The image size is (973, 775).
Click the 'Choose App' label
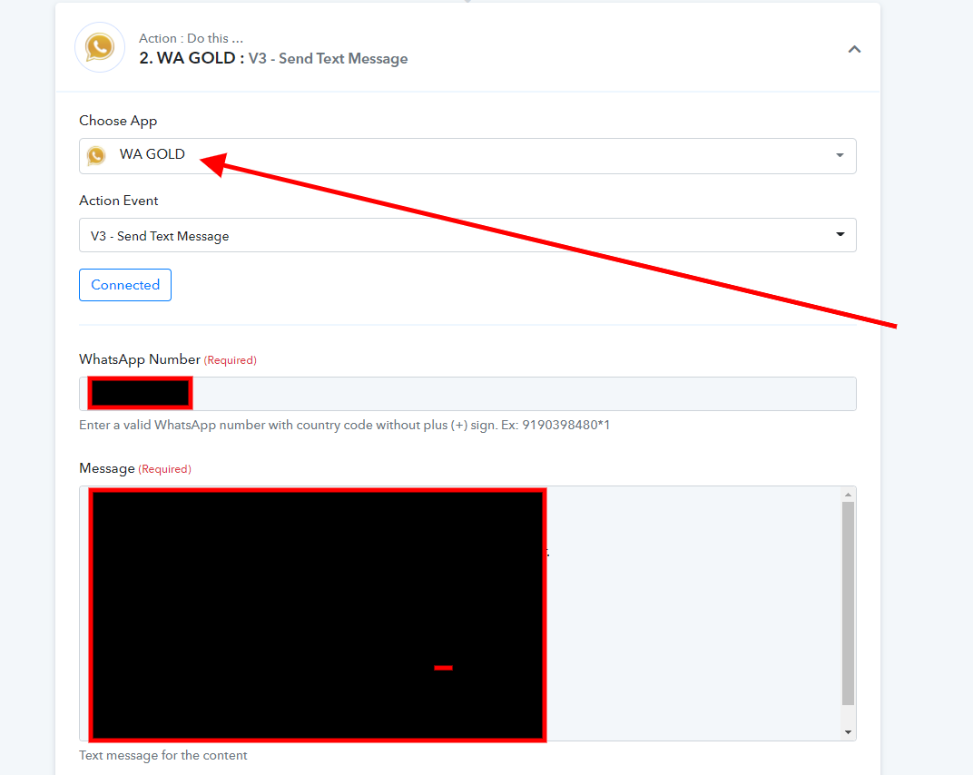click(x=118, y=121)
